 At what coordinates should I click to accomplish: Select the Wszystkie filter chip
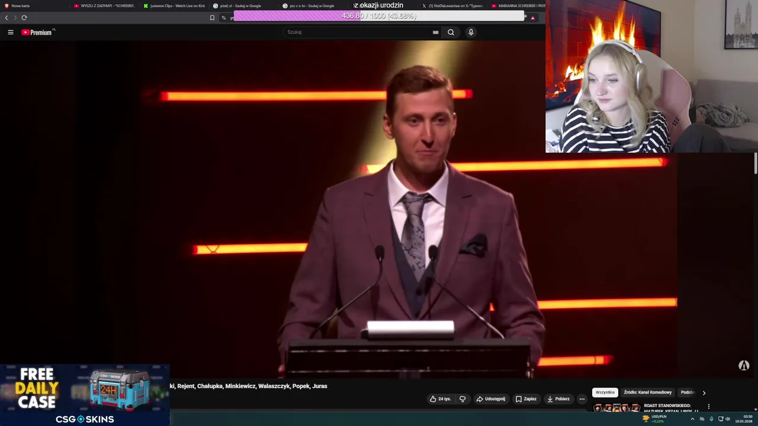click(x=605, y=392)
